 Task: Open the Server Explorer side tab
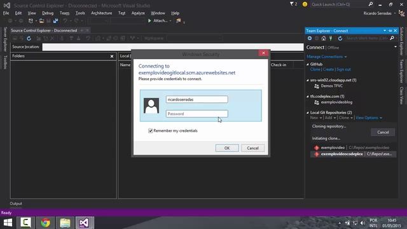[x=5, y=39]
